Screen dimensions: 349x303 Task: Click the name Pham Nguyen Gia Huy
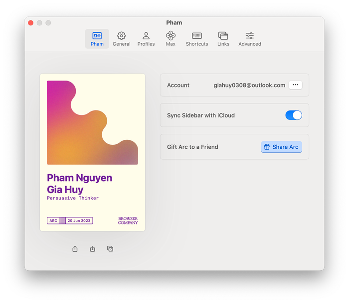pyautogui.click(x=79, y=184)
